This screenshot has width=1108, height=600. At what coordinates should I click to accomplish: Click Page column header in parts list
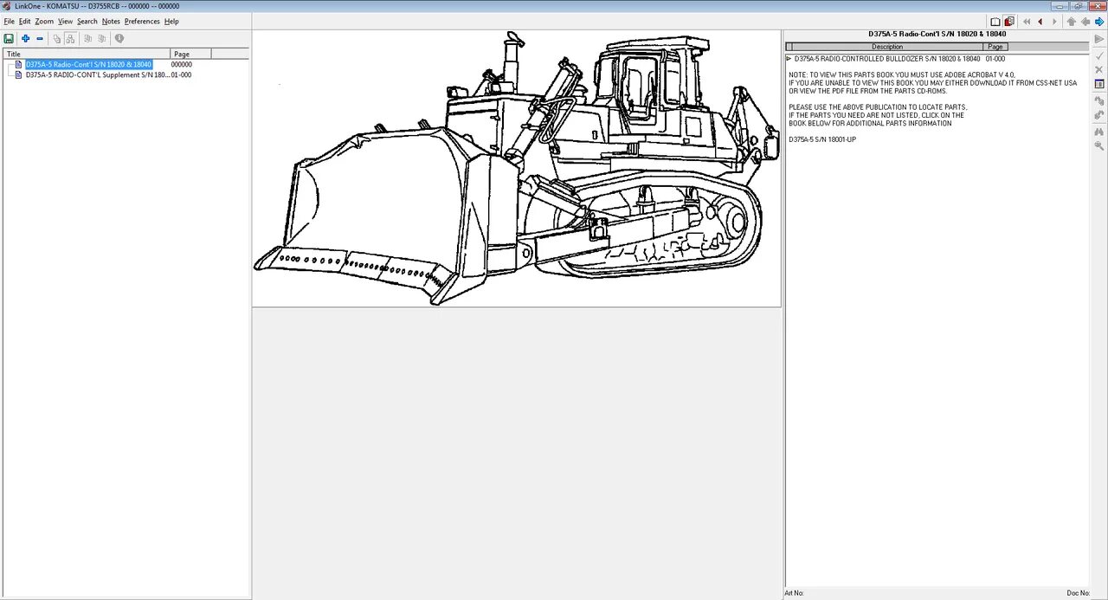995,47
